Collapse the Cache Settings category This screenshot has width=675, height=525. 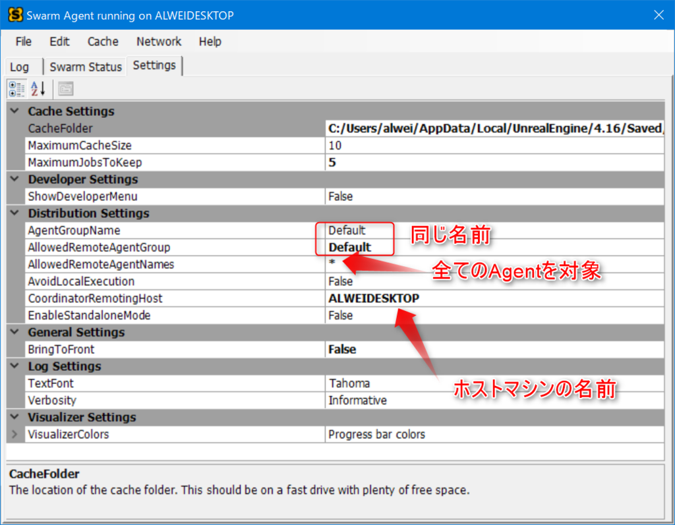[x=15, y=111]
